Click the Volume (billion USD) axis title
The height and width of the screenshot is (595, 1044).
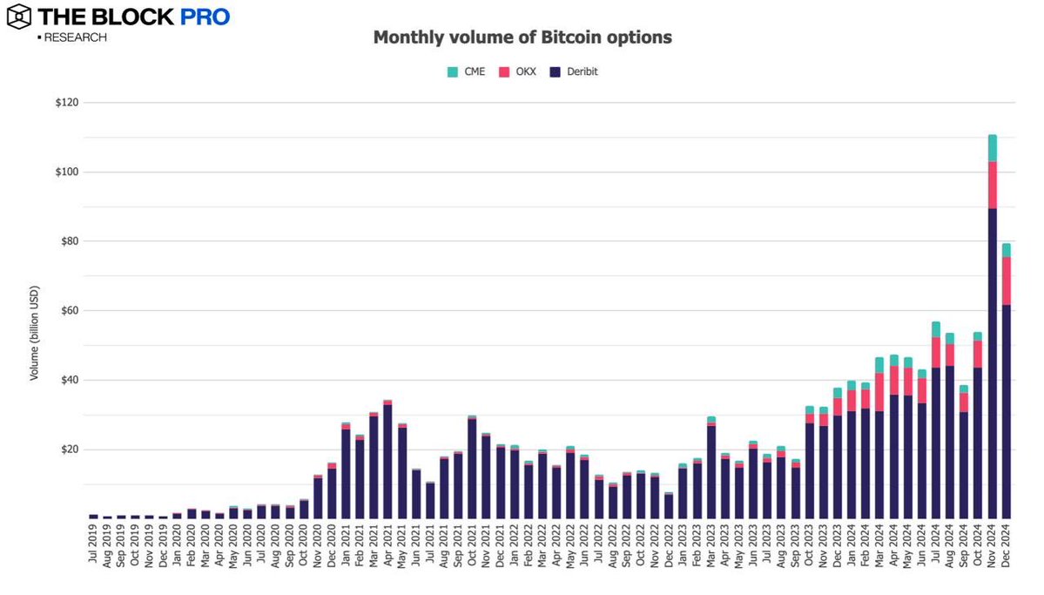pos(35,332)
